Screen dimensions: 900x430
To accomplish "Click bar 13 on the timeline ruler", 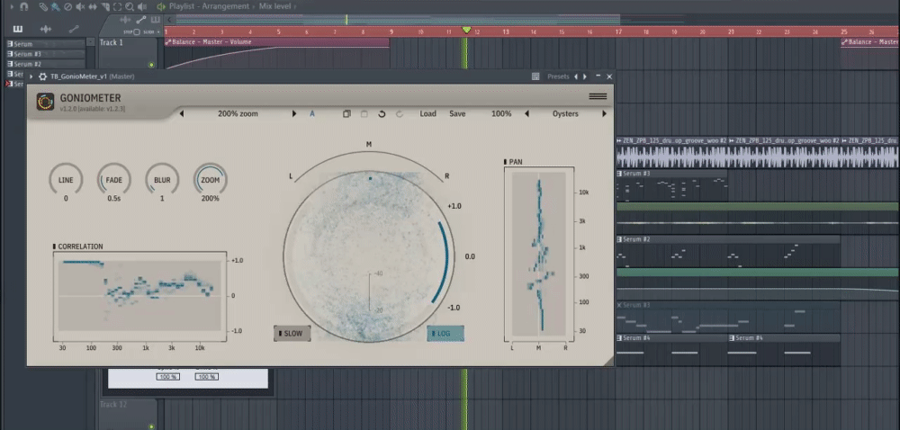I will pyautogui.click(x=506, y=32).
